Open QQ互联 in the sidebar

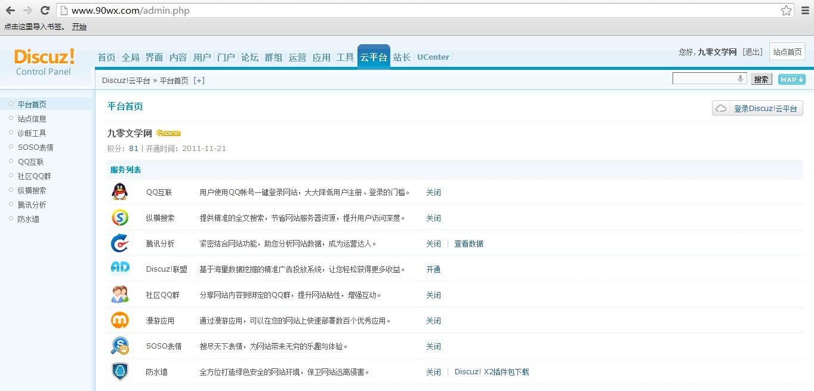30,162
